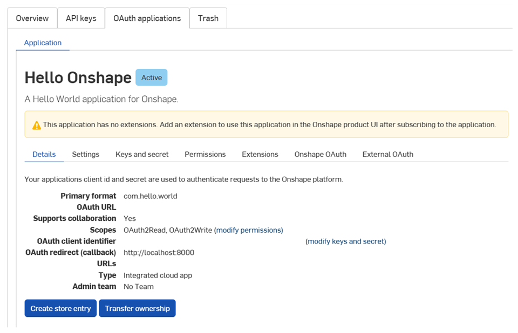Click the yellow warning triangle icon
The width and height of the screenshot is (518, 333).
tap(37, 126)
